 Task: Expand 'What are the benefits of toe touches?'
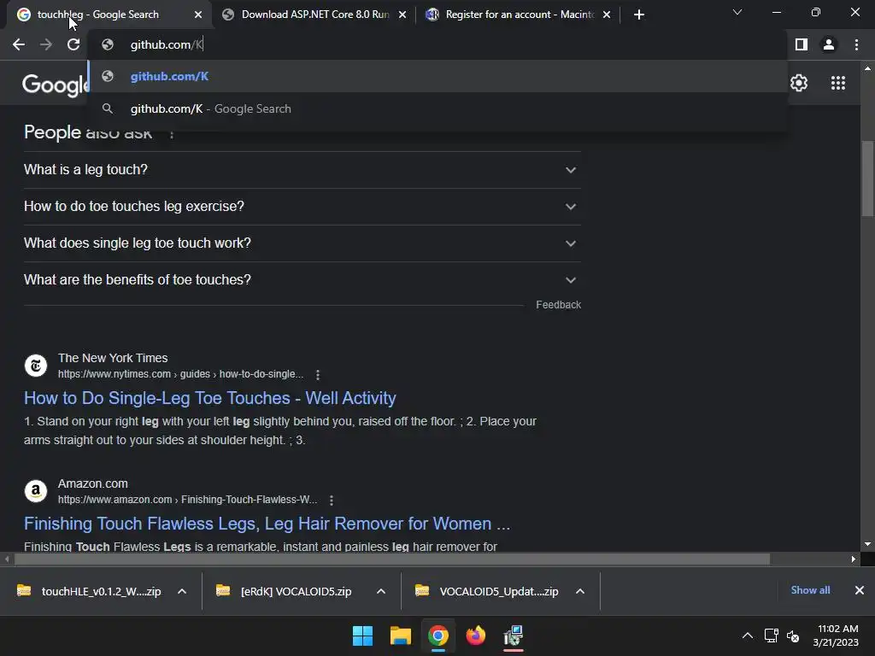coord(302,280)
